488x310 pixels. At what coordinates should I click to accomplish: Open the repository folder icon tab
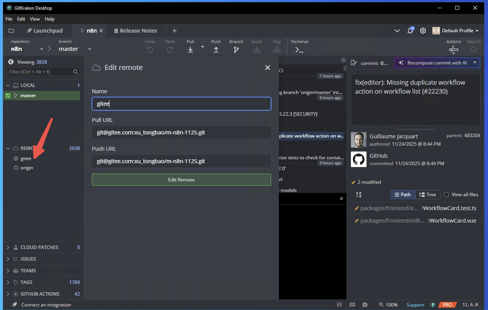pyautogui.click(x=11, y=31)
